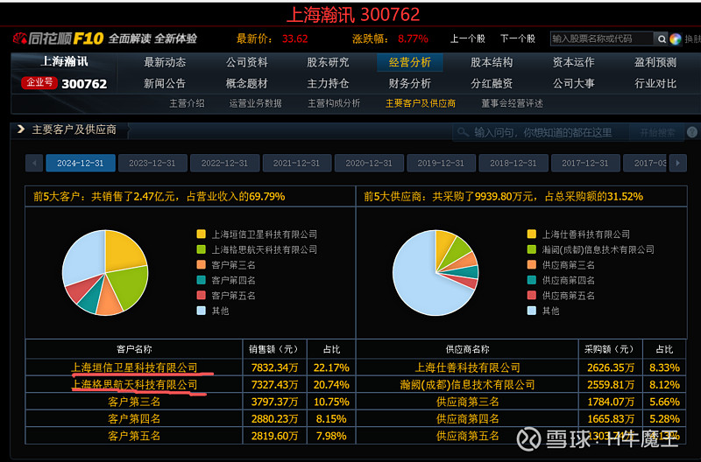Switch to 运营业务数据 sub-tab
Viewport: 701px width, 462px height.
click(256, 103)
